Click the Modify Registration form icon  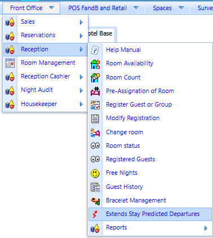[95, 118]
